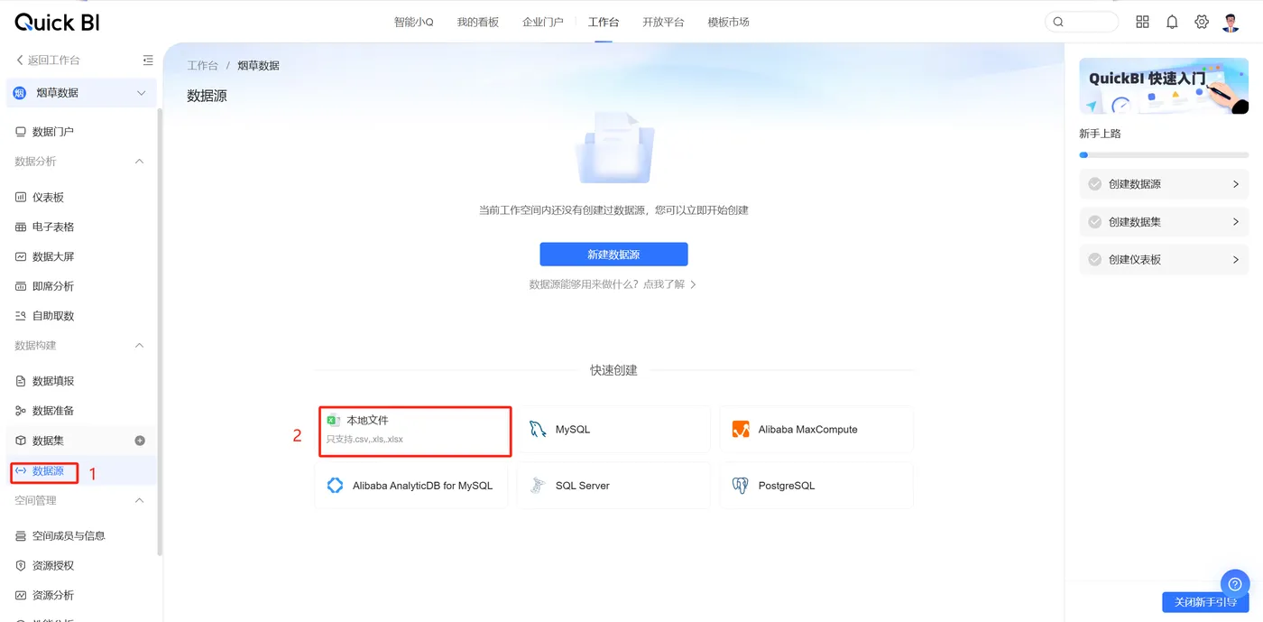Click the 烟草数据 breadcrumb

pos(258,66)
